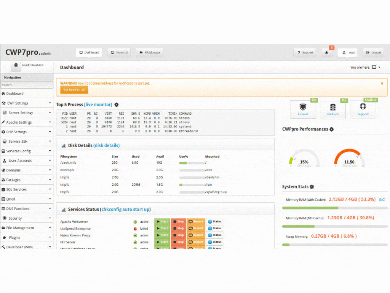Viewport: 390px width, 293px height.
Task: Start the LiteSpeed Enterprise service
Action: tap(162, 228)
